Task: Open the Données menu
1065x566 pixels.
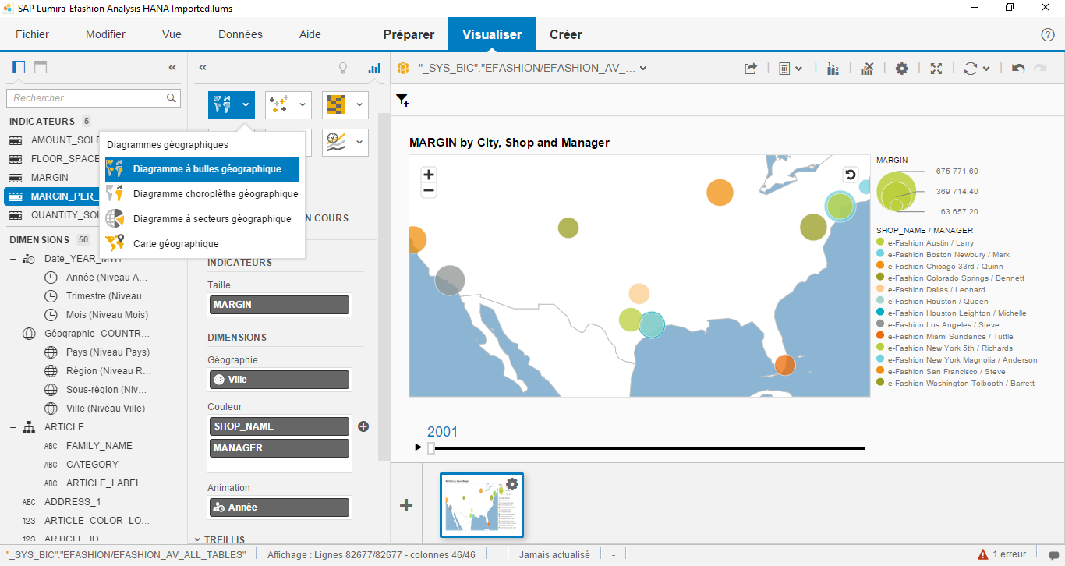Action: coord(240,34)
